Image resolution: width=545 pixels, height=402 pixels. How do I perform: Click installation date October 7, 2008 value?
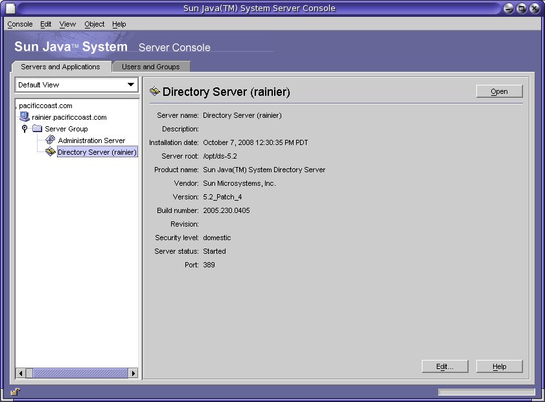coord(255,142)
